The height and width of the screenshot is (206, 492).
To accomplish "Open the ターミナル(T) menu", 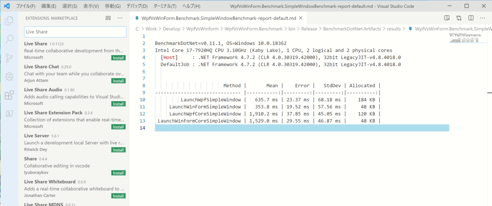I will coord(165,6).
